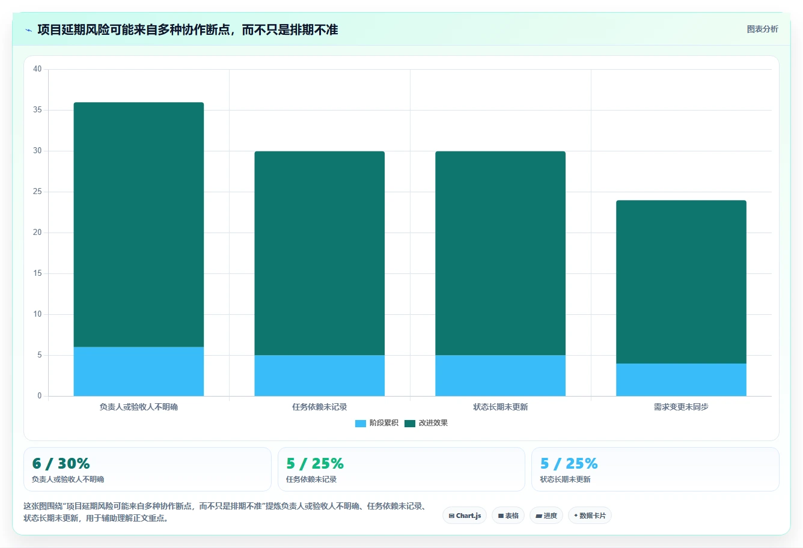Select the 数据卡片 tag
This screenshot has height=548, width=803.
[590, 516]
